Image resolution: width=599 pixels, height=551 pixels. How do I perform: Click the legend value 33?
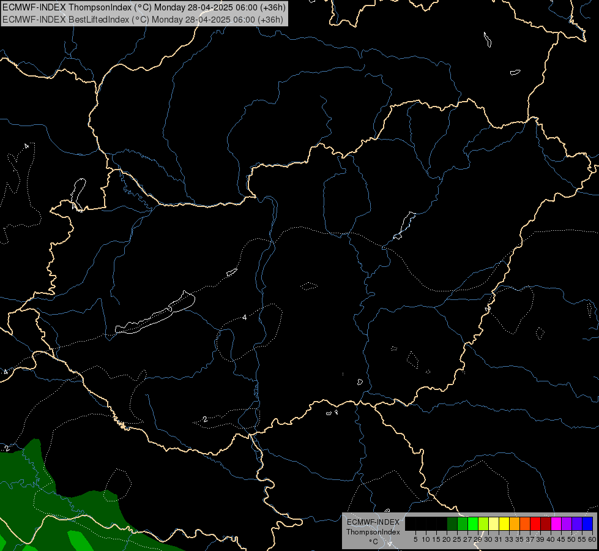509,539
